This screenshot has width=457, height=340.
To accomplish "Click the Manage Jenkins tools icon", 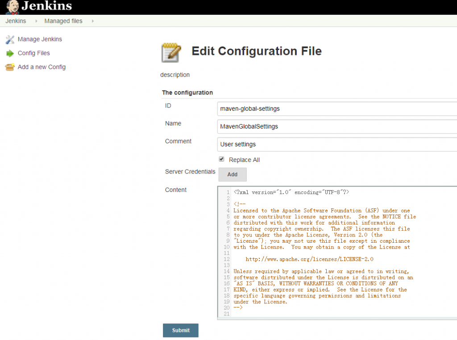I will 10,39.
